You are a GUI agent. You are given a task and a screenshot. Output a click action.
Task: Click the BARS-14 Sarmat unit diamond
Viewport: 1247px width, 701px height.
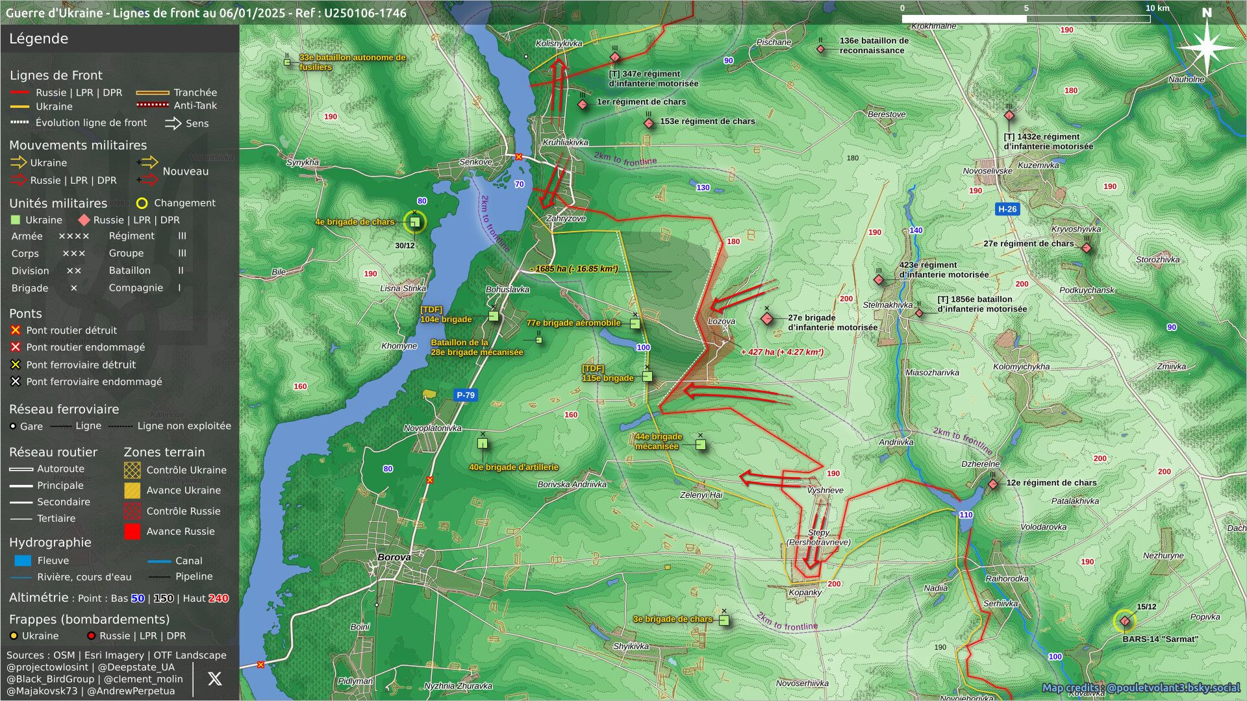(1124, 621)
